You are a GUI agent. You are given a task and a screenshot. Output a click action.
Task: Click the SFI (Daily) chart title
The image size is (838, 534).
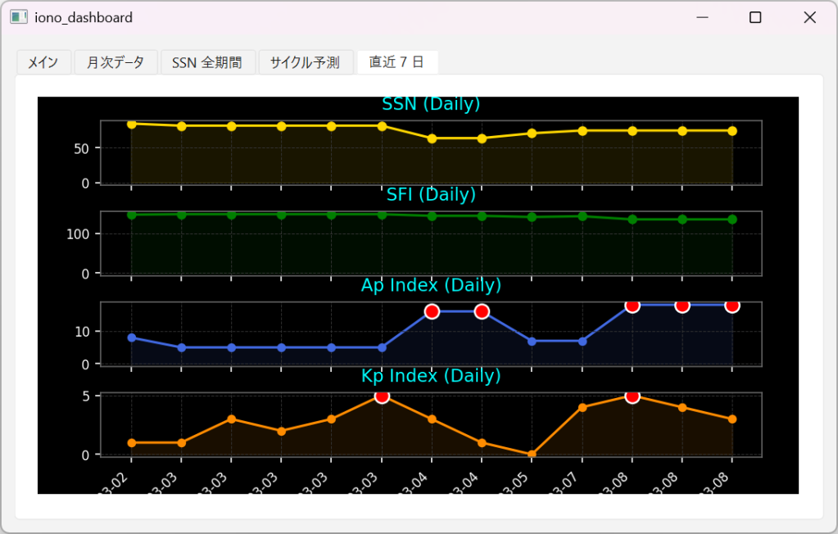pyautogui.click(x=431, y=195)
